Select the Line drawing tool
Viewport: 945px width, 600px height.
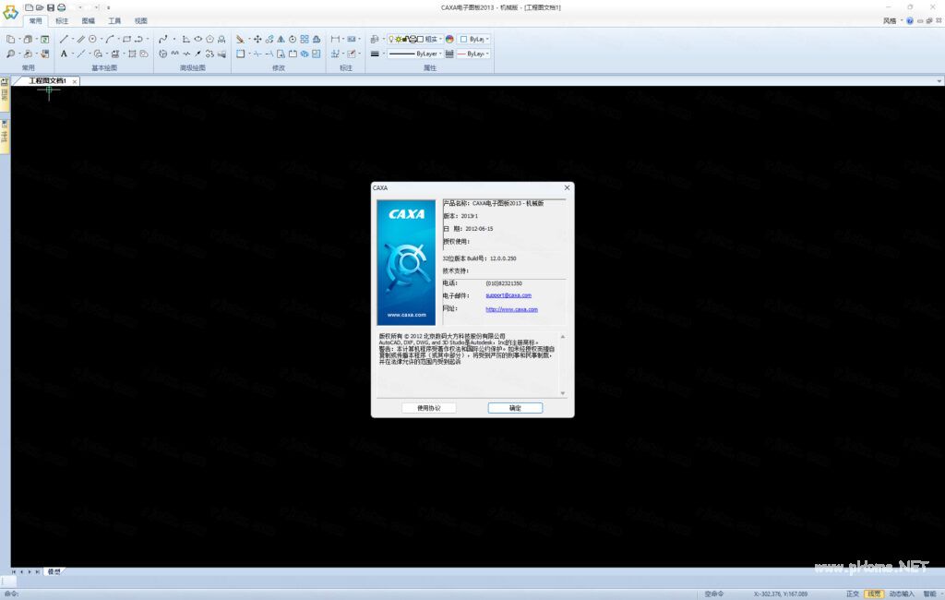[65, 40]
